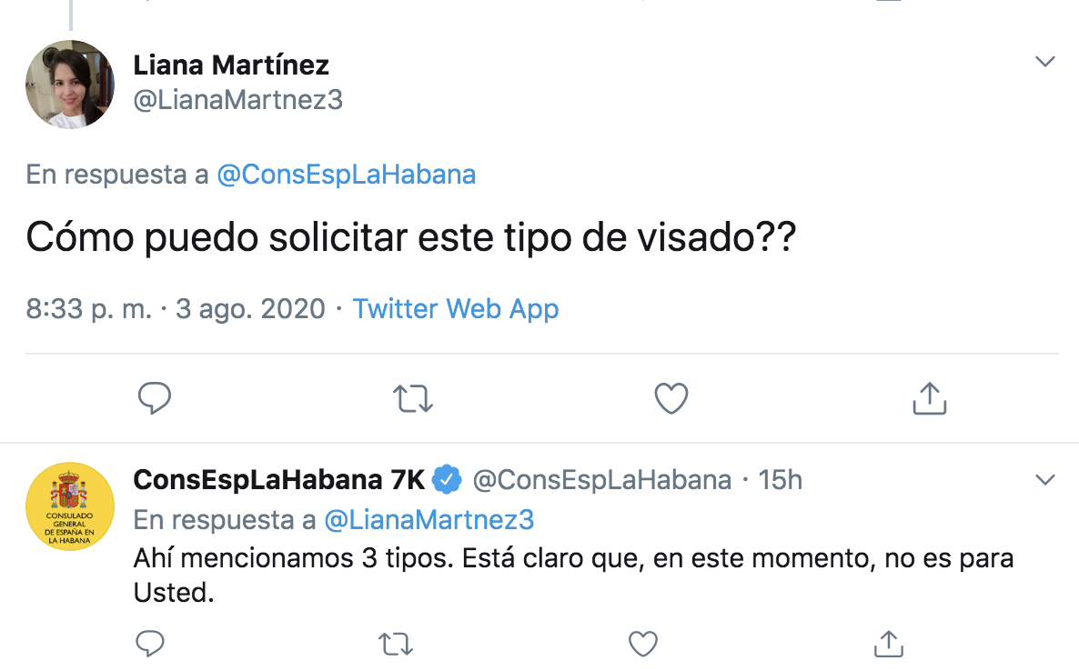Viewport: 1079px width, 671px height.
Task: Click the 15h timestamp on the reply
Action: point(780,479)
